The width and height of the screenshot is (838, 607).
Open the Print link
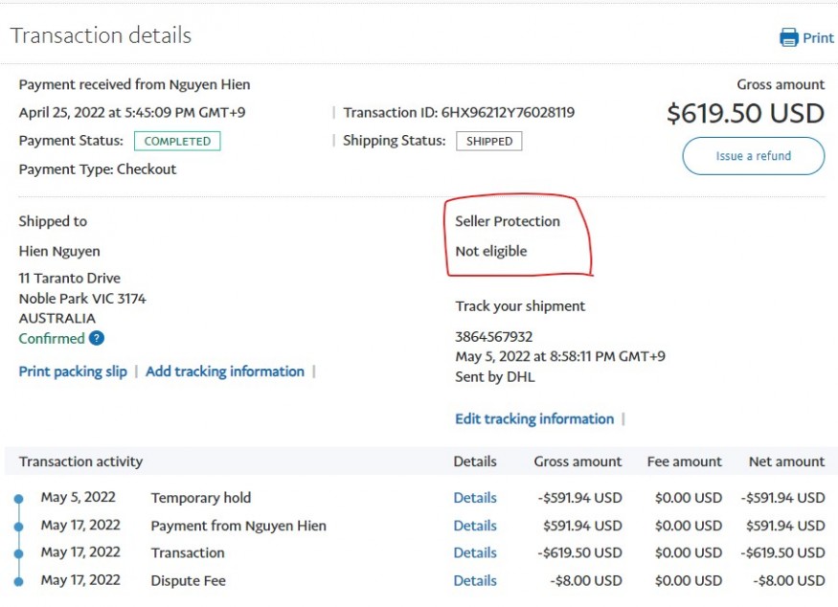click(x=818, y=38)
